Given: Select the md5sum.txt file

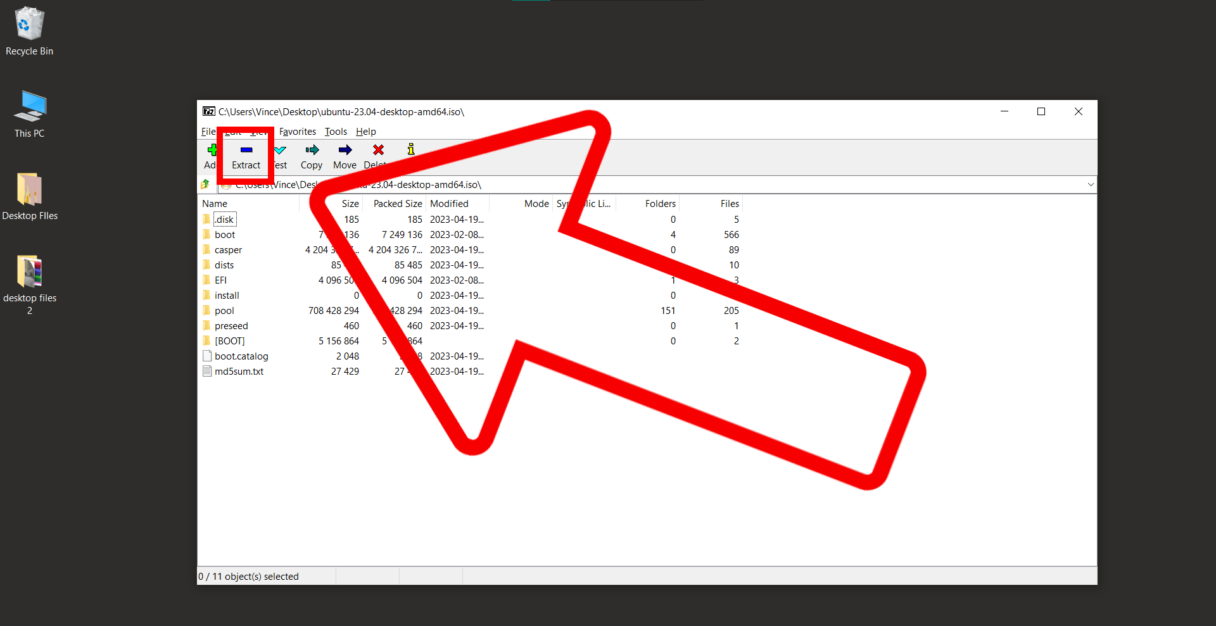Looking at the screenshot, I should point(239,371).
